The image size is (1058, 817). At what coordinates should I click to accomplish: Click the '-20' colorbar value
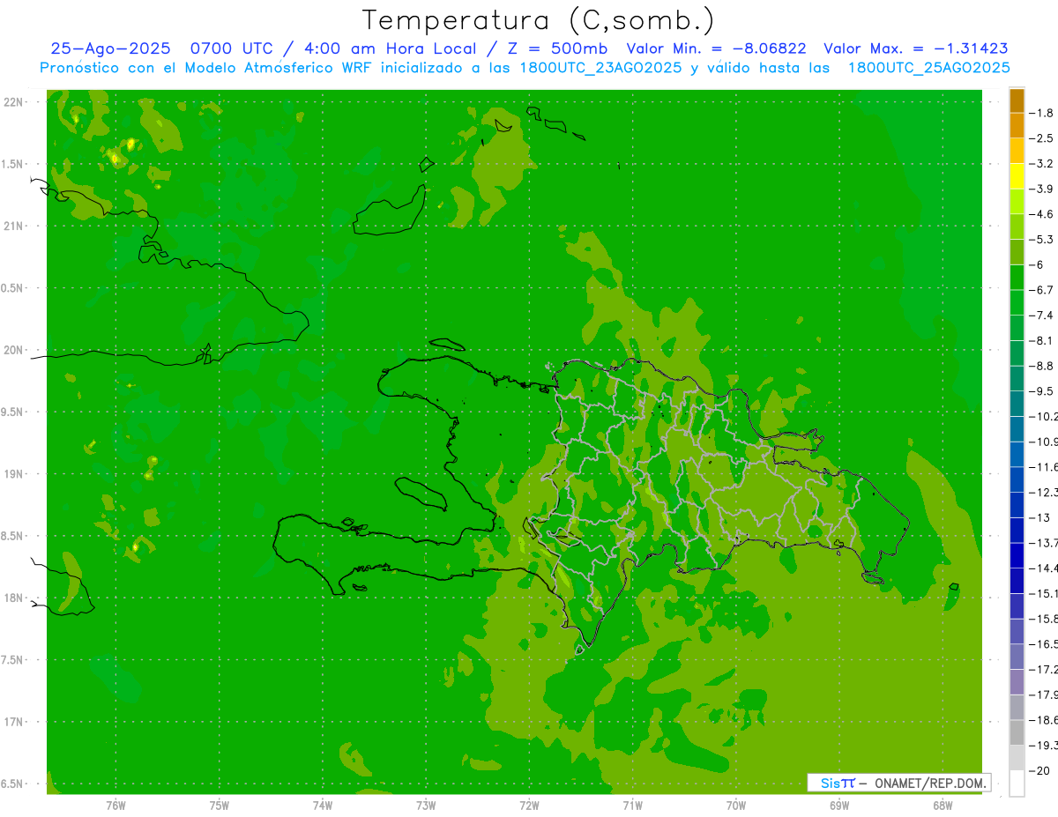[x=1039, y=771]
